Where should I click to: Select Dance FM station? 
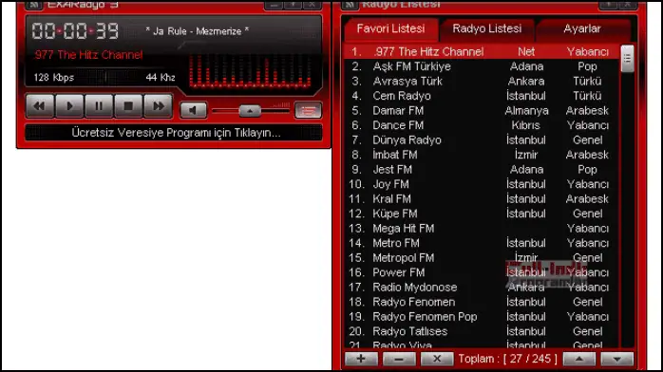click(482, 125)
